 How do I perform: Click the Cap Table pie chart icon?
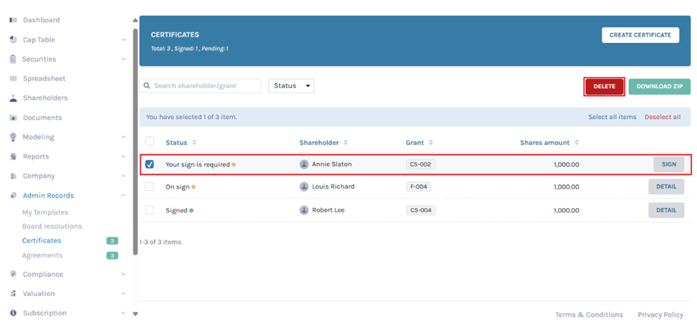tap(13, 40)
